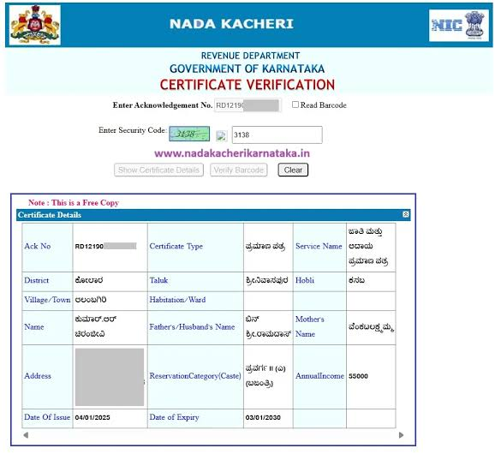Click the 'Taluk' label cell
Image resolution: width=495 pixels, height=454 pixels.
[195, 281]
